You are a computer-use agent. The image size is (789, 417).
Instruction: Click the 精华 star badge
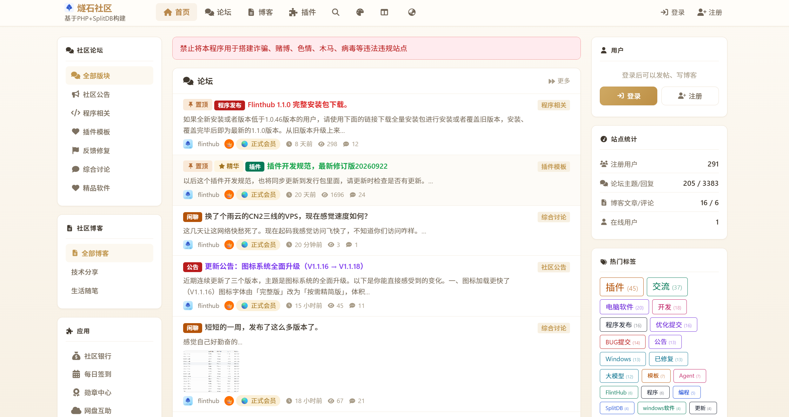click(x=229, y=166)
